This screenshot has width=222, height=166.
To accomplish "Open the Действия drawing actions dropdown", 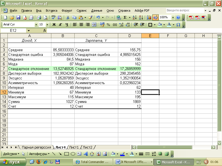I will (x=11, y=154).
